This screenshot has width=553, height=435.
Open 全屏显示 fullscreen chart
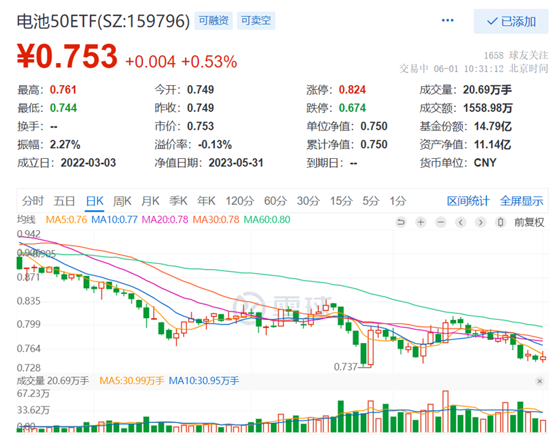[522, 201]
